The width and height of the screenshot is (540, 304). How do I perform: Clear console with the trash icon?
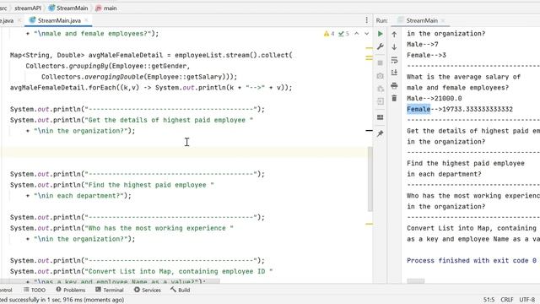(394, 99)
